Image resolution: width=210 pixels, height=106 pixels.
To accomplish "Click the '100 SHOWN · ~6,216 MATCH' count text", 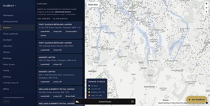I will pyautogui.click(x=53, y=19).
